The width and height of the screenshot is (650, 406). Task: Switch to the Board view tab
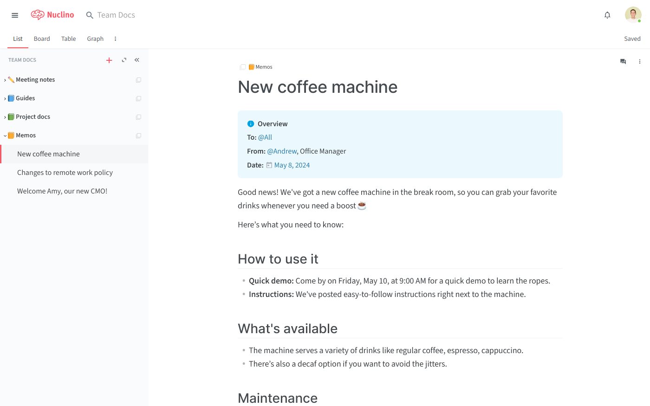click(42, 39)
